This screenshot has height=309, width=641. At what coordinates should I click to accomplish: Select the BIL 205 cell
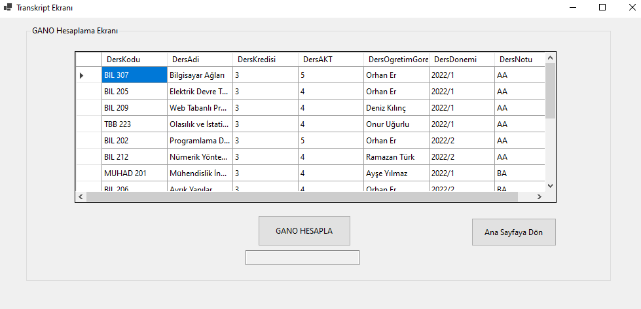point(134,91)
